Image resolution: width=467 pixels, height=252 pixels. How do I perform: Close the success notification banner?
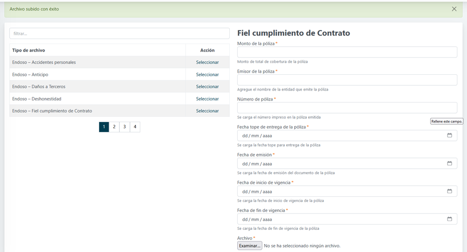[x=454, y=9]
